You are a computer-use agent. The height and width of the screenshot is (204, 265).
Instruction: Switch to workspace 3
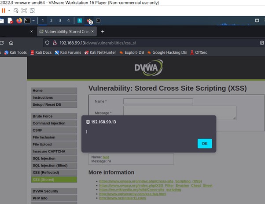tap(60, 21)
